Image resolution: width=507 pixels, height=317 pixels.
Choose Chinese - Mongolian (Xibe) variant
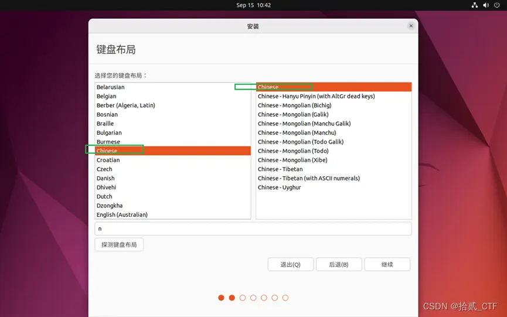(334, 160)
